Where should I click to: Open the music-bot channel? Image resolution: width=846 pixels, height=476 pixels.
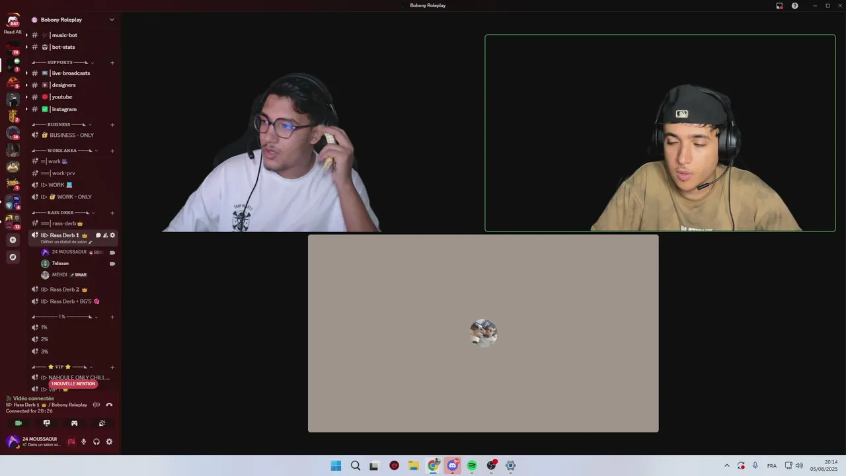[x=73, y=35]
